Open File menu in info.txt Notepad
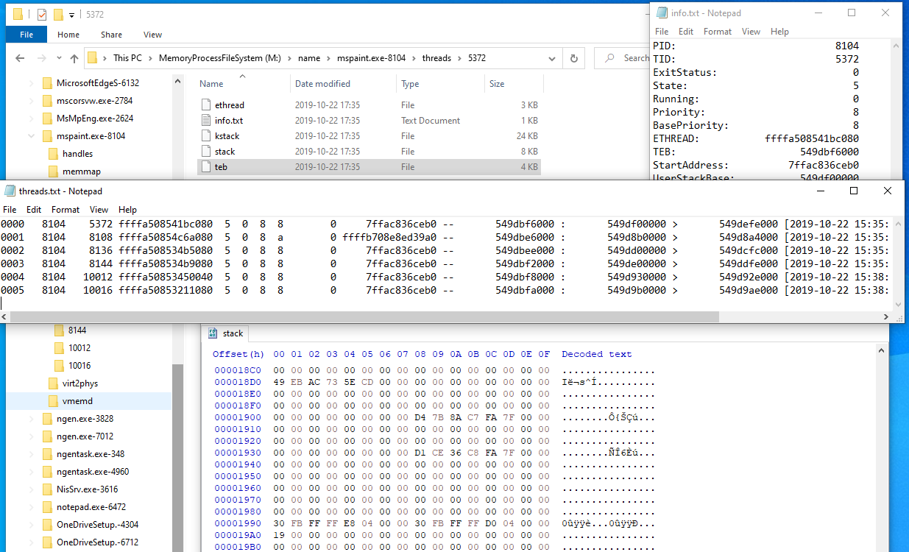This screenshot has height=552, width=909. (662, 32)
